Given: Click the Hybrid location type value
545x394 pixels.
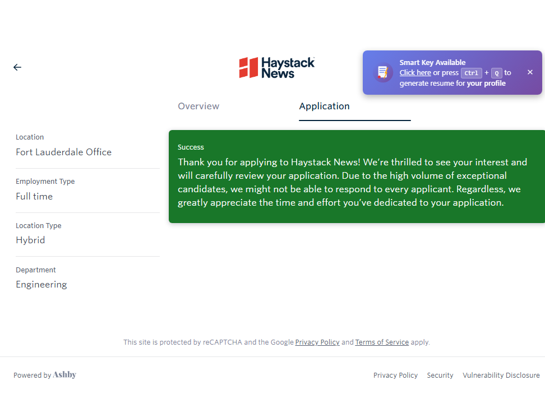Looking at the screenshot, I should (30, 240).
